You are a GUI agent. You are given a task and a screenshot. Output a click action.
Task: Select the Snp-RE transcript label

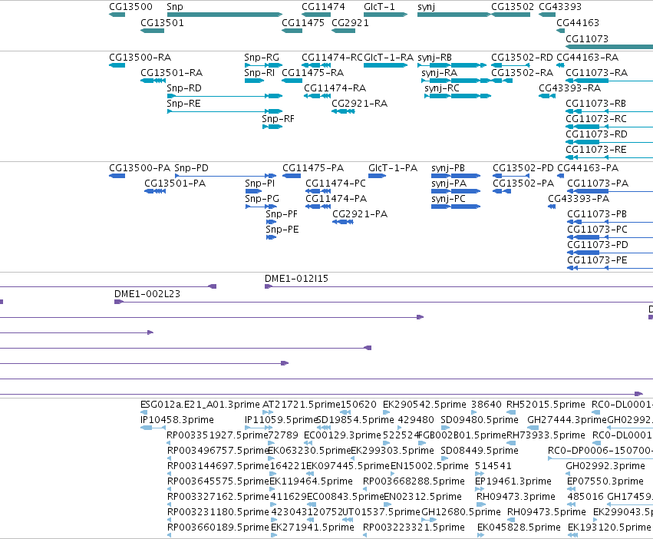coord(183,104)
